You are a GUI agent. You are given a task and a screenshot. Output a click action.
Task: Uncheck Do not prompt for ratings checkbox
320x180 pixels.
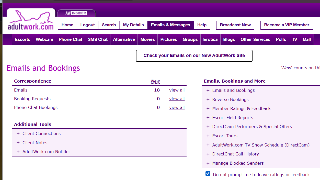(208, 174)
